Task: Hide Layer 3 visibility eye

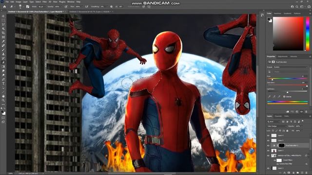Action: point(268,140)
